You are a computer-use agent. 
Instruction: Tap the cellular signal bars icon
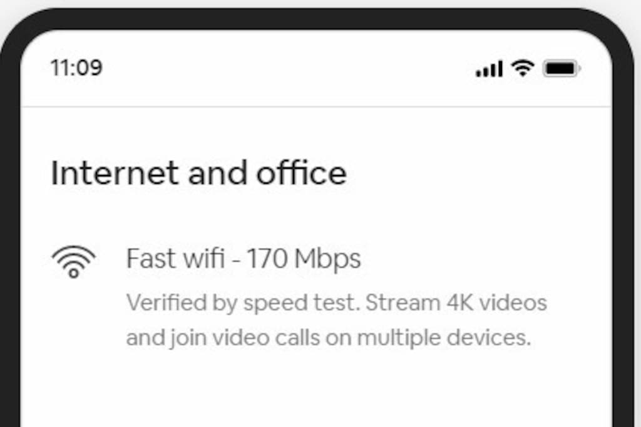tap(489, 68)
